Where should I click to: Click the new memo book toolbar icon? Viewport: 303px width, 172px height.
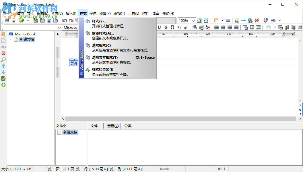7,20
